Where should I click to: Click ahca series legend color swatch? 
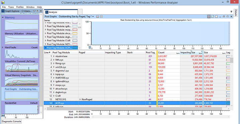(x=75, y=33)
